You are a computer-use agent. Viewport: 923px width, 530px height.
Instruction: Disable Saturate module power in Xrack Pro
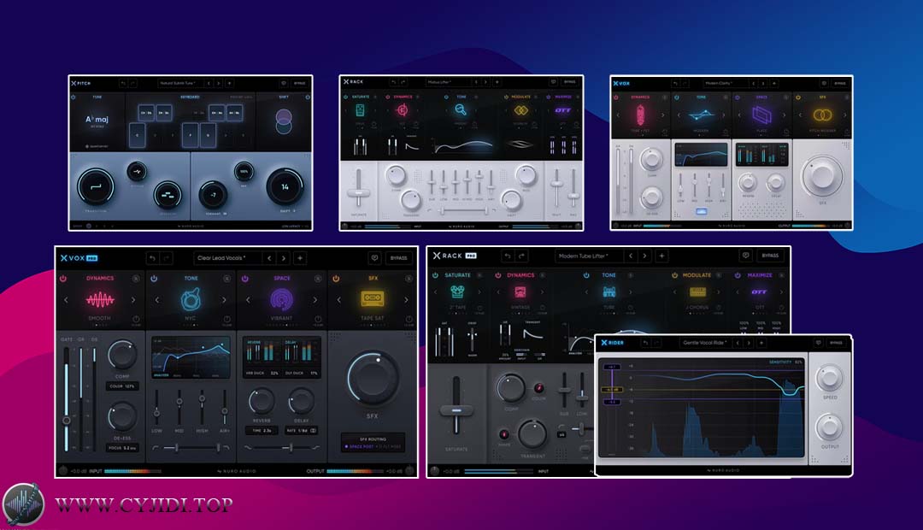coord(435,275)
